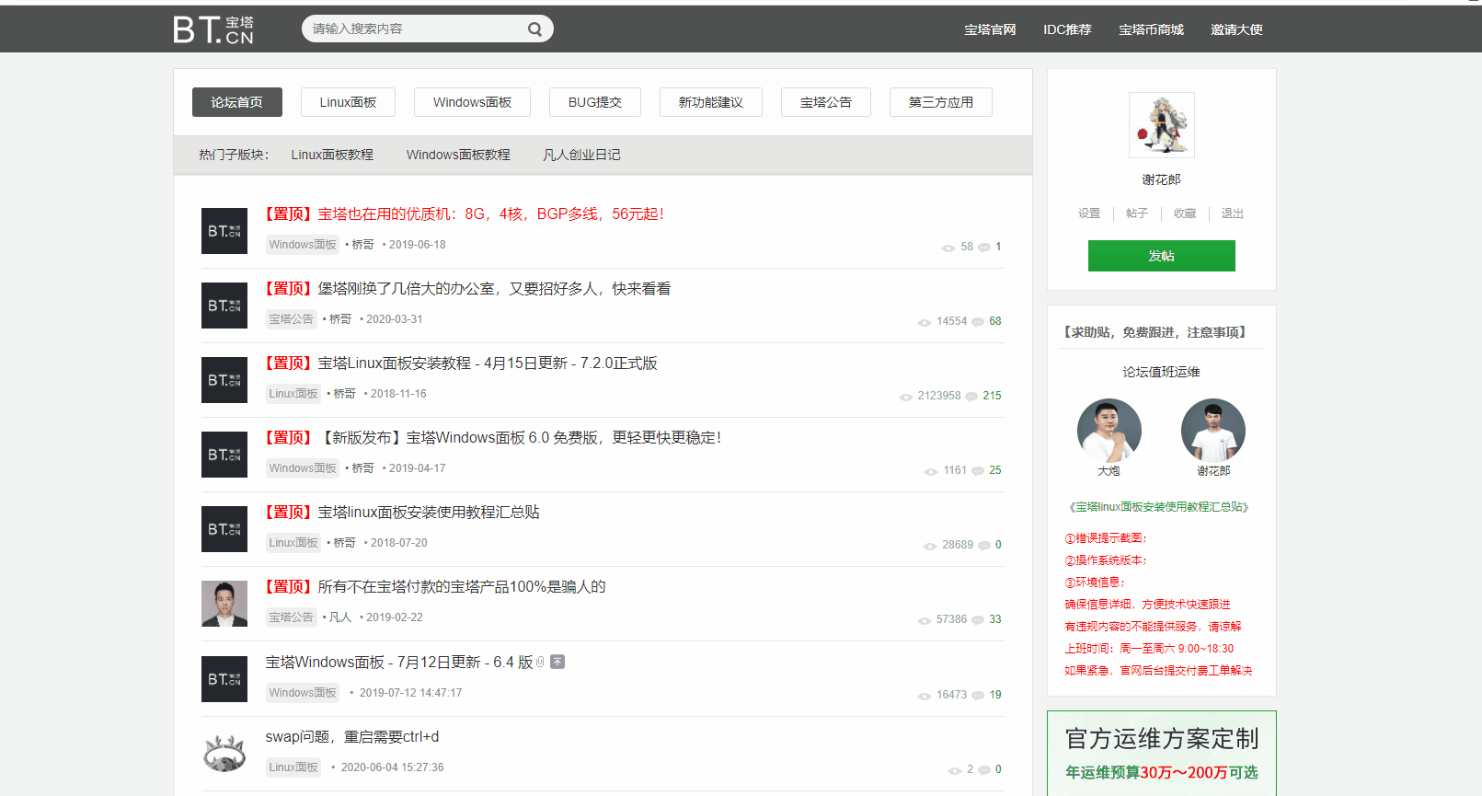Open the 宝塔公告 tab
The width and height of the screenshot is (1482, 796).
coord(826,102)
